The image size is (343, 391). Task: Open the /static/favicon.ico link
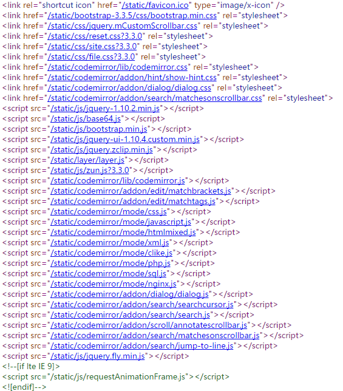point(155,5)
